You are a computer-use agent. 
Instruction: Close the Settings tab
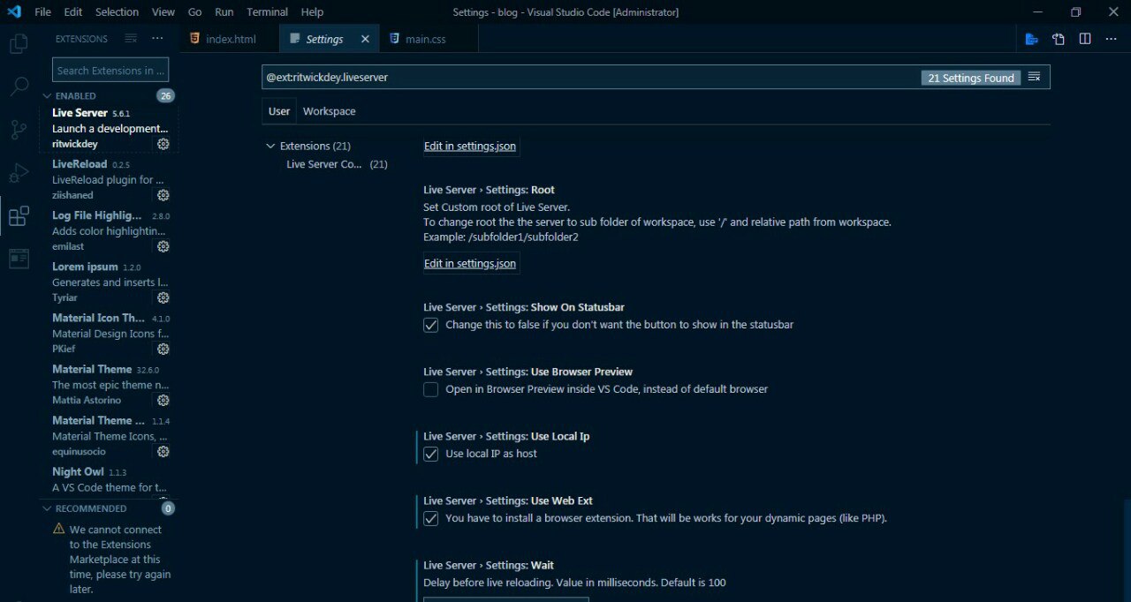click(x=365, y=39)
